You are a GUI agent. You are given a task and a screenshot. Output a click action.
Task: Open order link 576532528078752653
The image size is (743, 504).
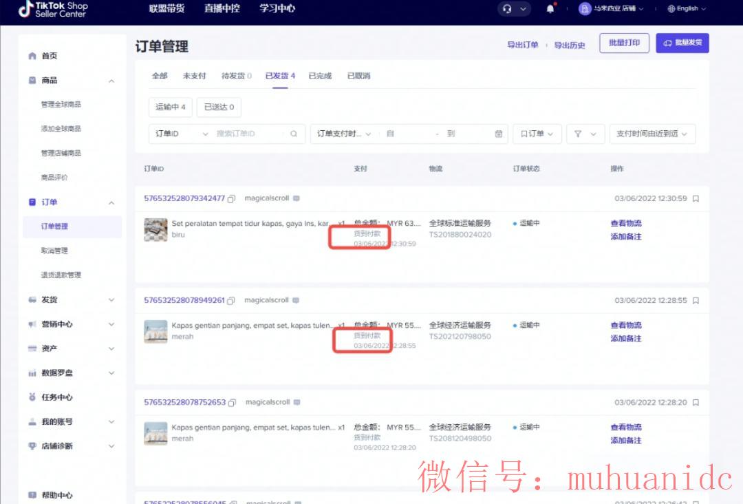(x=185, y=402)
